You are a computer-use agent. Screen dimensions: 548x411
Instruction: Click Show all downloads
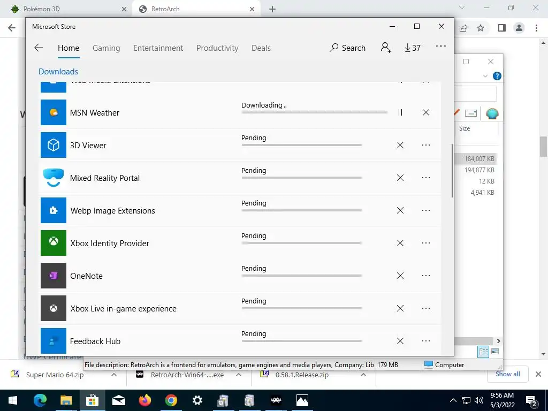pos(508,374)
